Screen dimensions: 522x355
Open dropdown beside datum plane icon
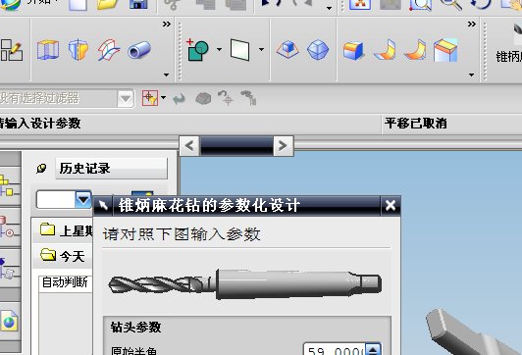click(261, 49)
